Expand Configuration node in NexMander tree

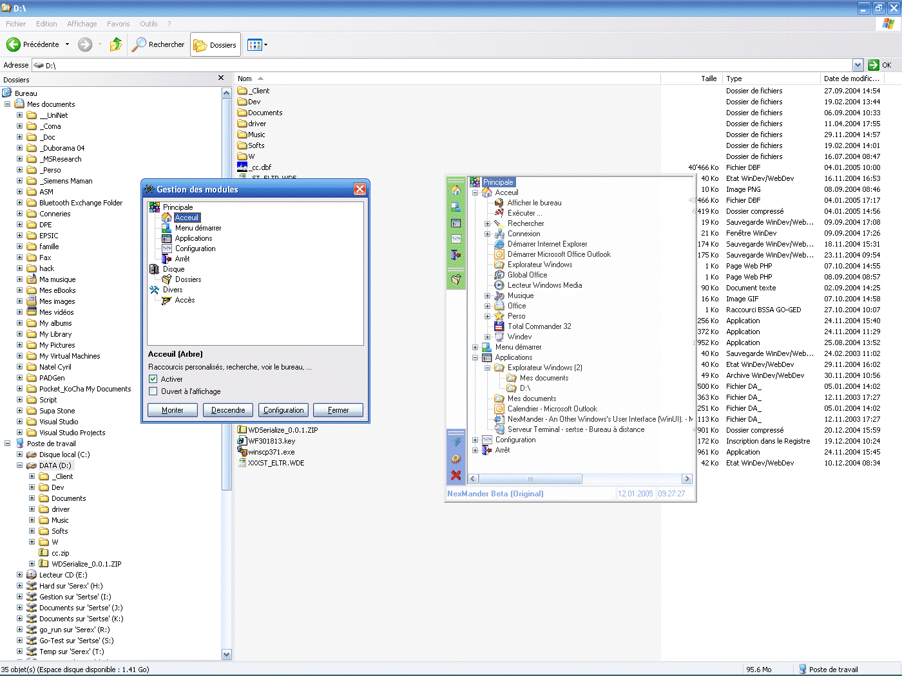(475, 440)
